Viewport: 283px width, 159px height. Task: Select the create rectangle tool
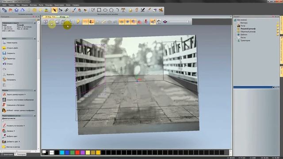(x=99, y=10)
